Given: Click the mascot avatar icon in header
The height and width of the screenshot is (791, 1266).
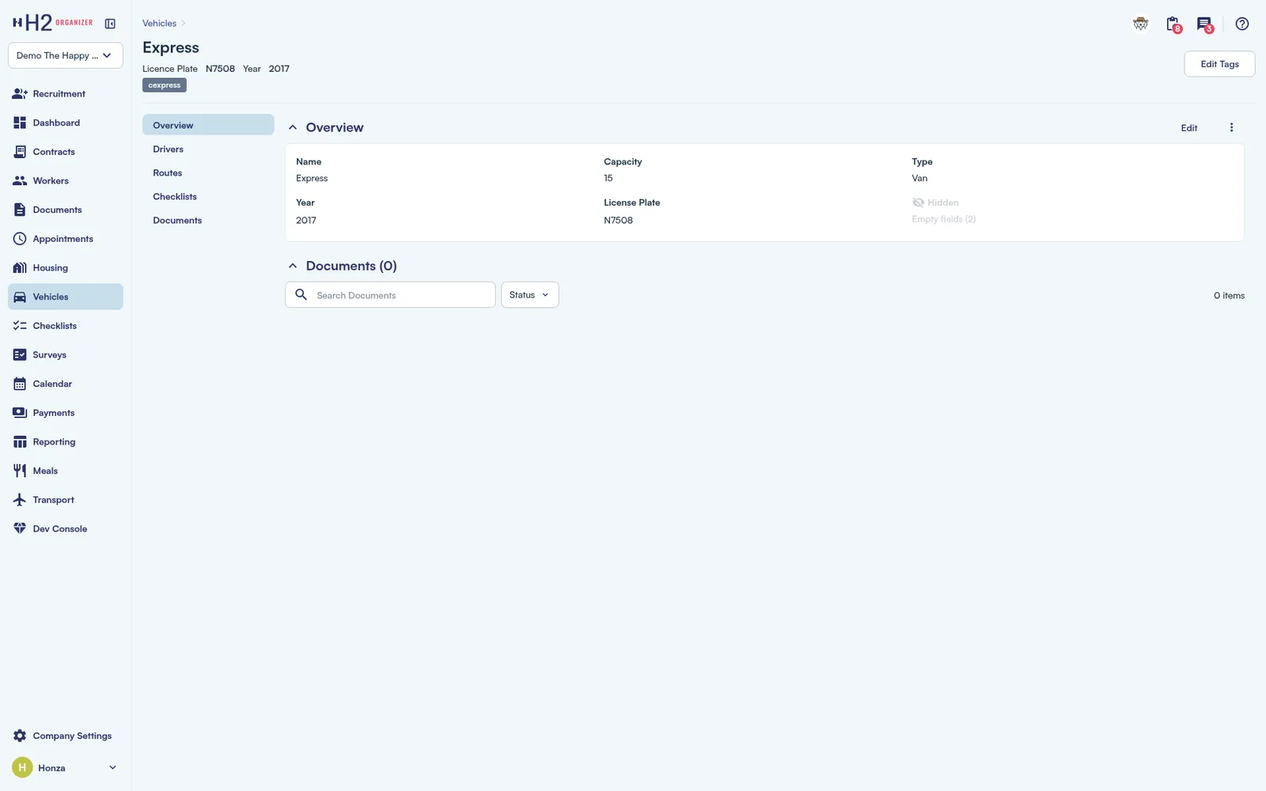Looking at the screenshot, I should pos(1141,24).
